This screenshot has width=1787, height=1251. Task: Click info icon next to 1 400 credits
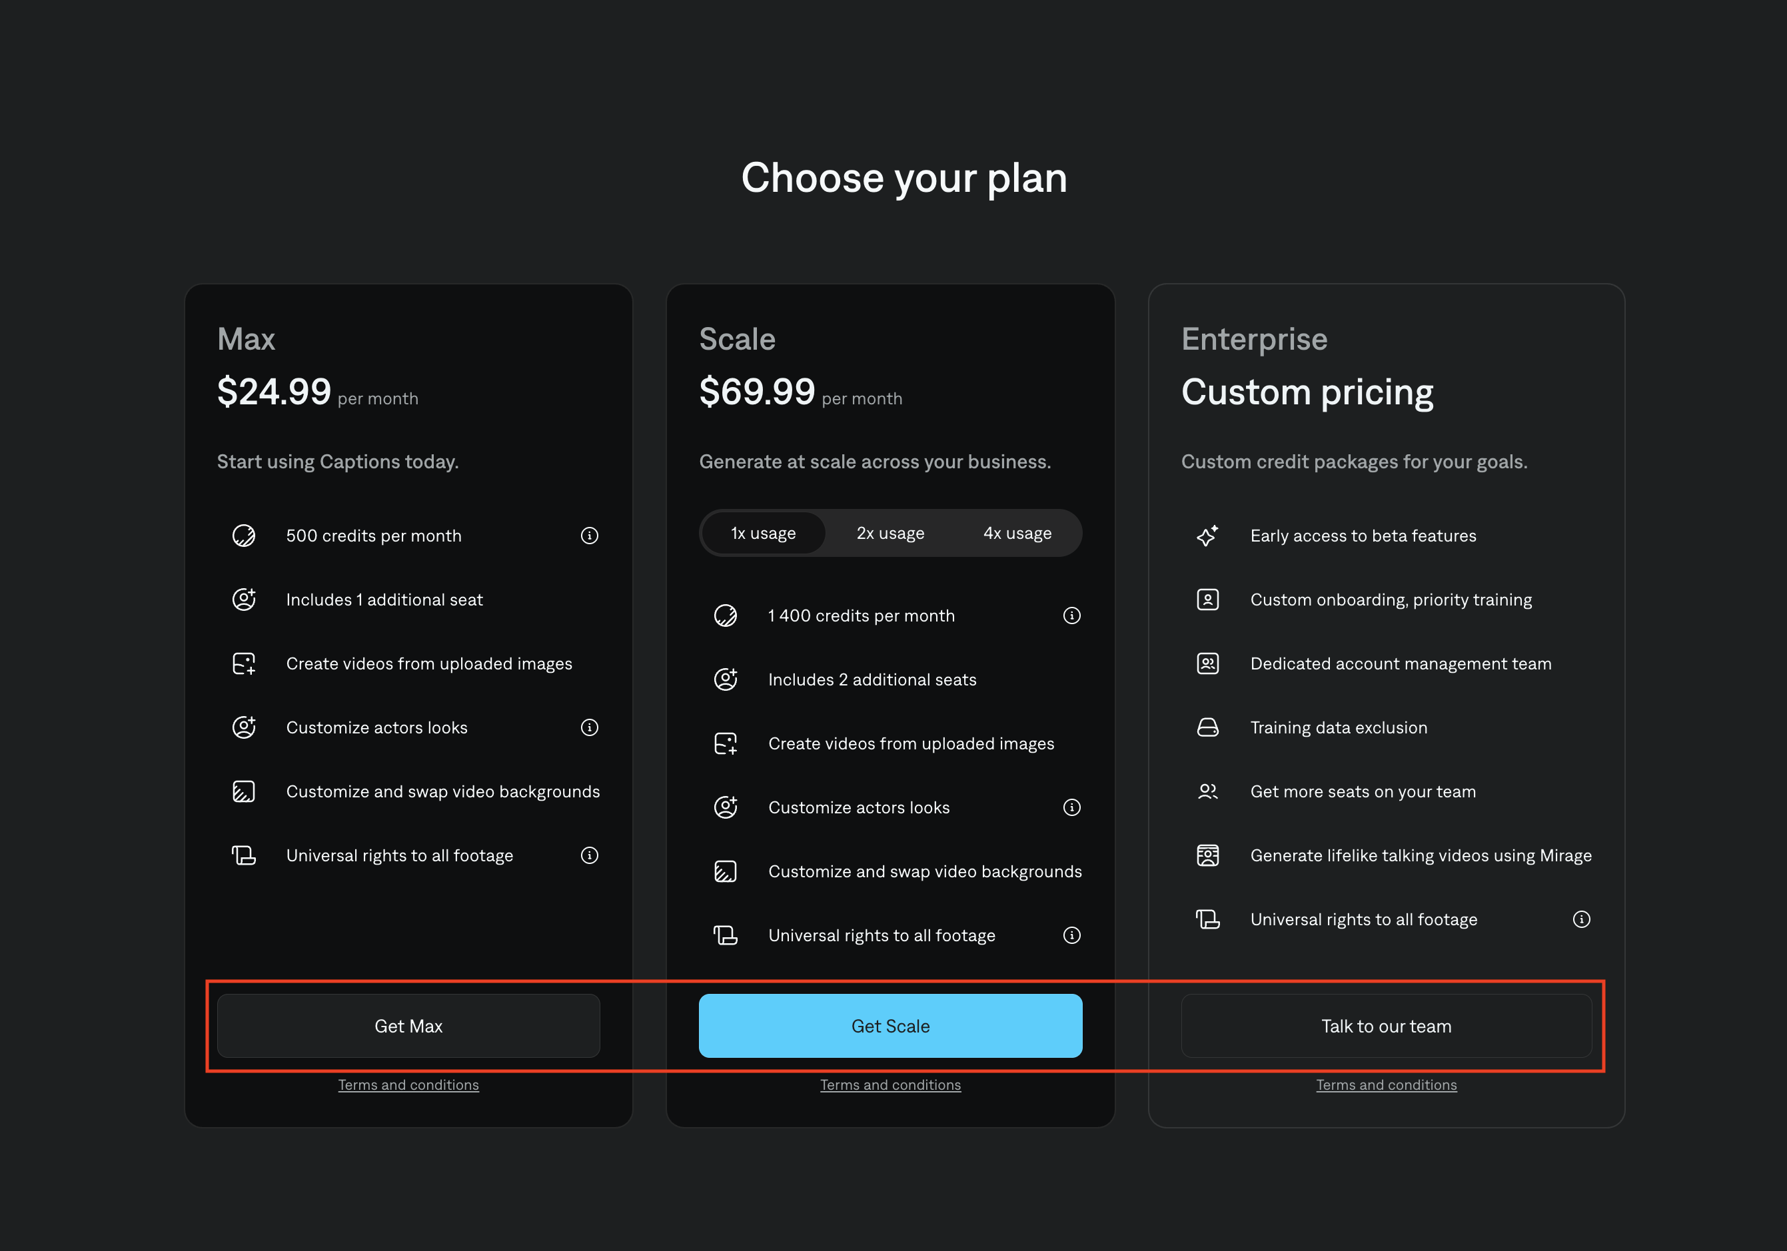pyautogui.click(x=1071, y=616)
